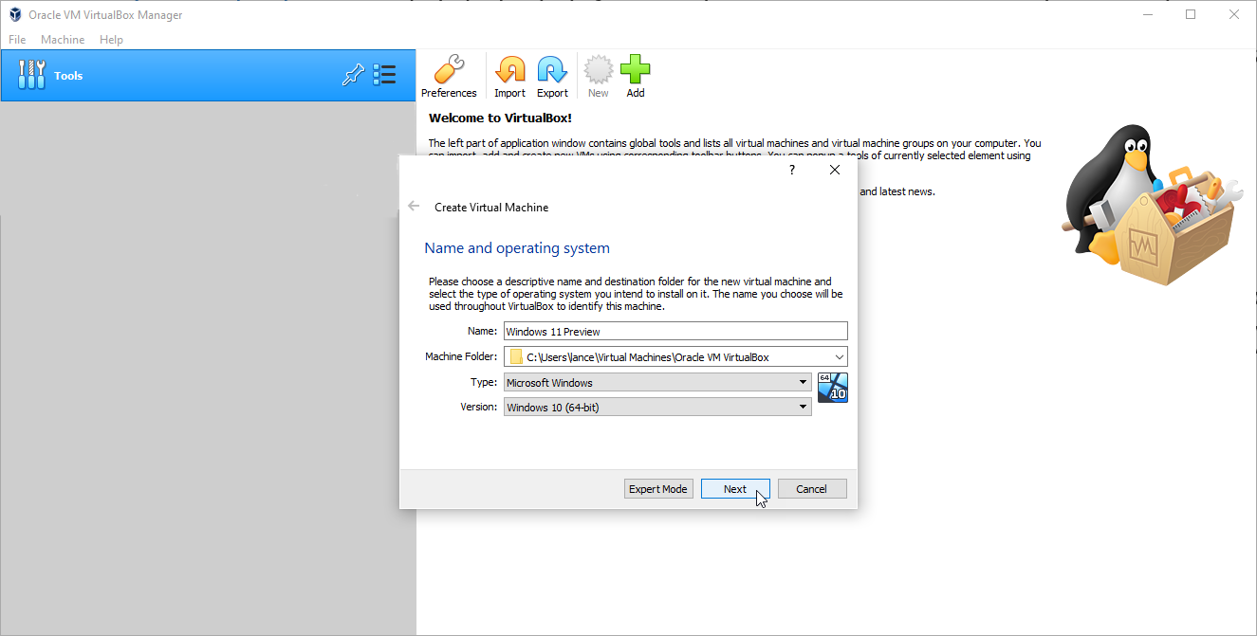Screen dimensions: 1257x636
Task: Click the "Name and operating system" heading
Action: 517,248
